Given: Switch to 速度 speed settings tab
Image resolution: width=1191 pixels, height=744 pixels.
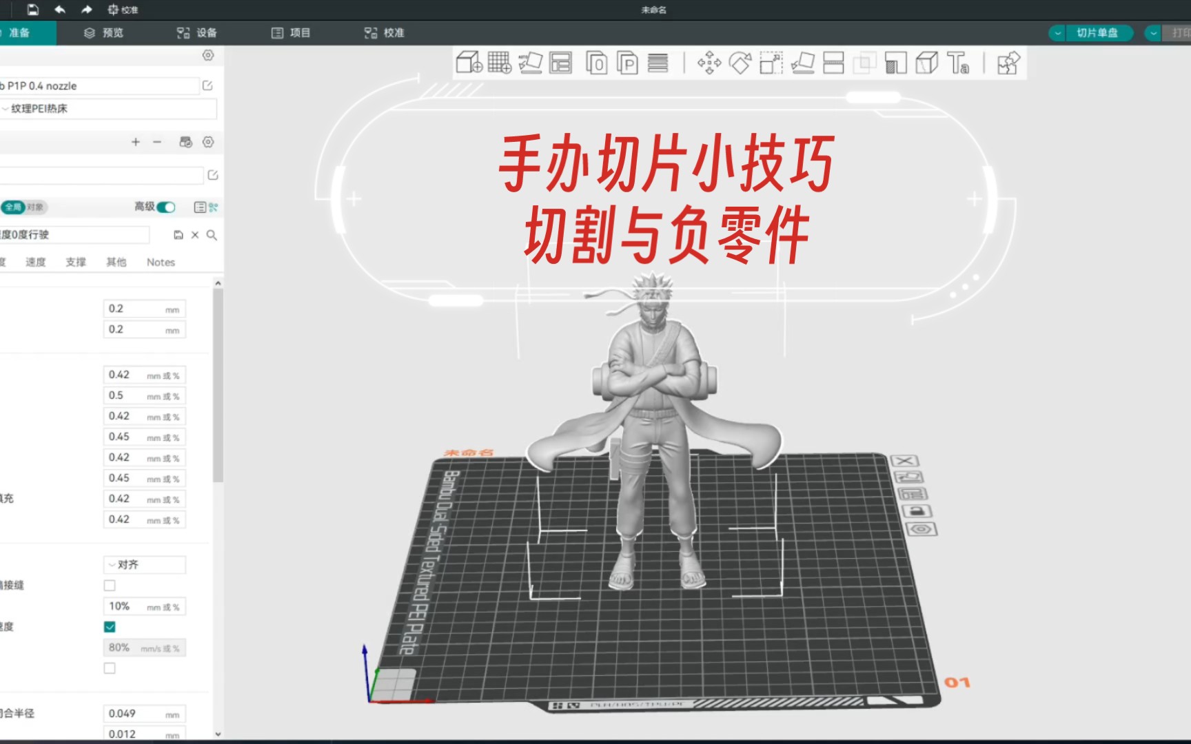Looking at the screenshot, I should (36, 262).
